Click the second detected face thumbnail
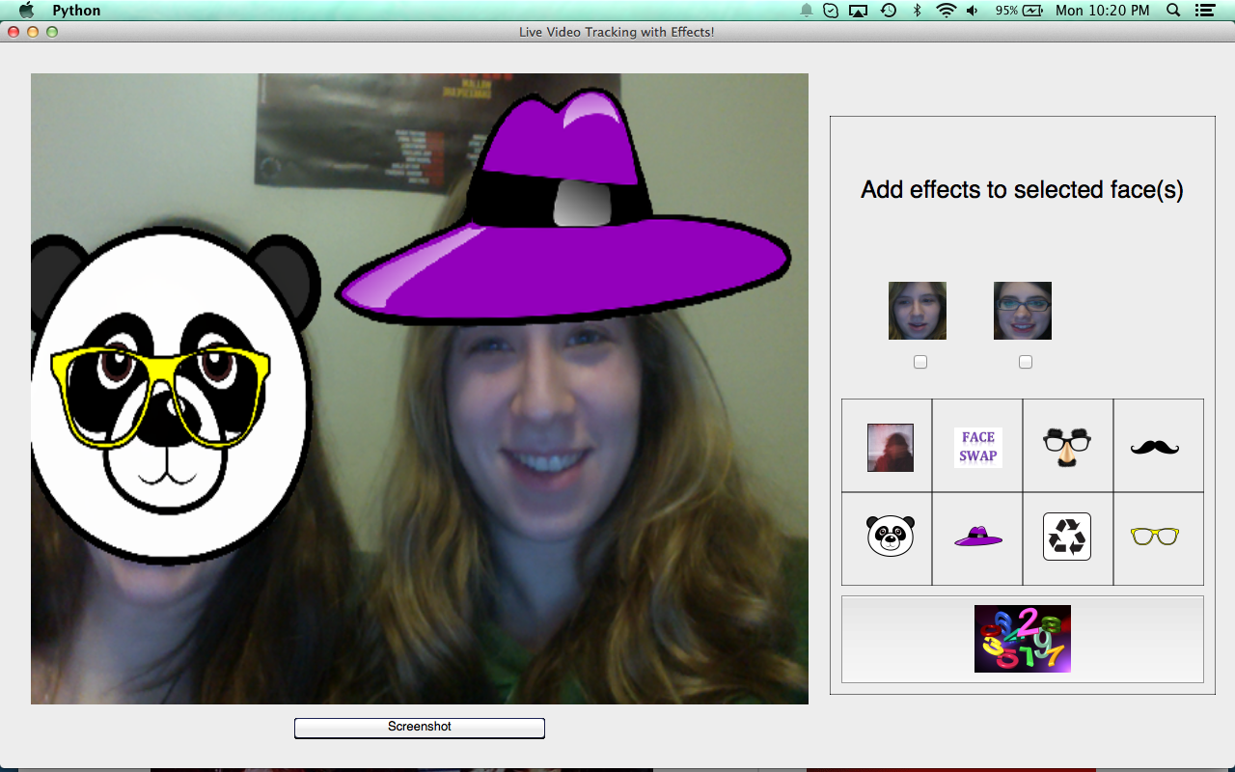This screenshot has height=772, width=1235. pyautogui.click(x=1022, y=311)
